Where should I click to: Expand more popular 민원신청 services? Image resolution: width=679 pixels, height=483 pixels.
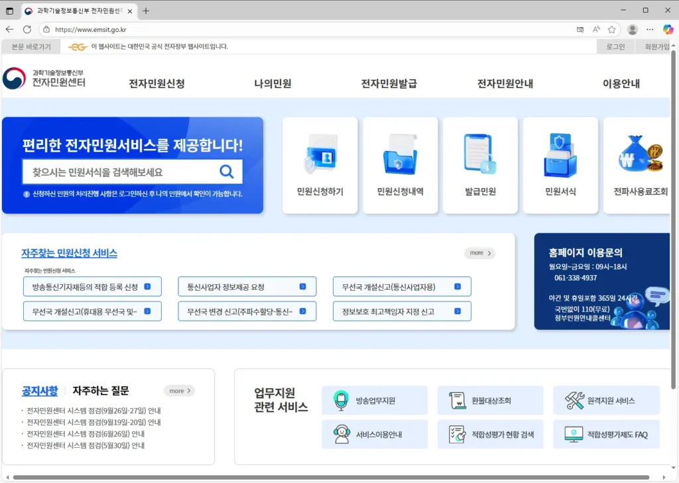coord(479,253)
